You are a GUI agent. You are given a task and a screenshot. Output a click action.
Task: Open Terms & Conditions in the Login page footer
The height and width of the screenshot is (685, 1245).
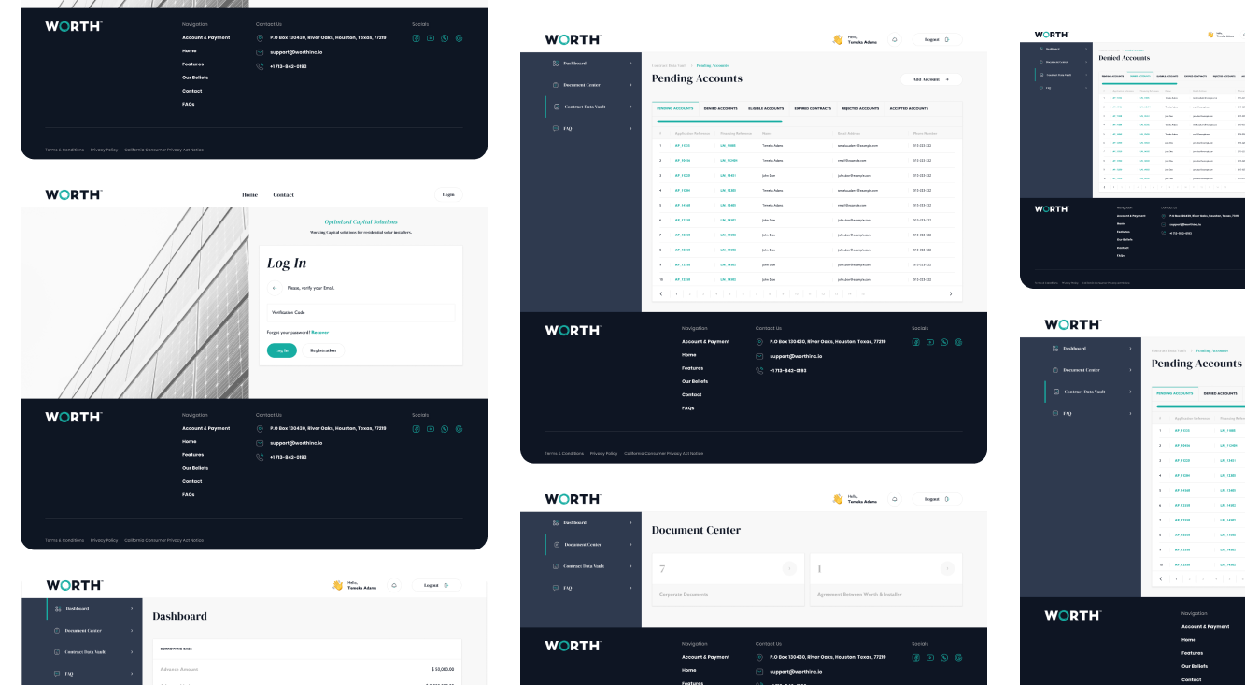(64, 540)
